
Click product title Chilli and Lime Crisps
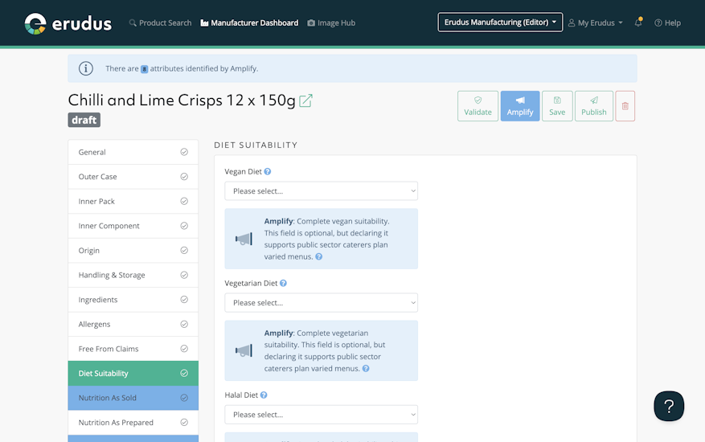click(x=182, y=100)
